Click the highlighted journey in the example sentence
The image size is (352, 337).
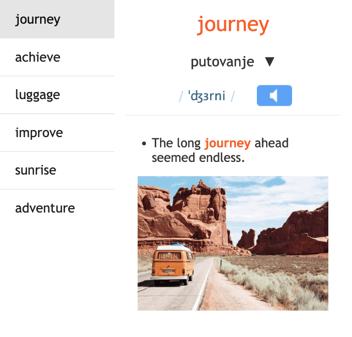[228, 143]
